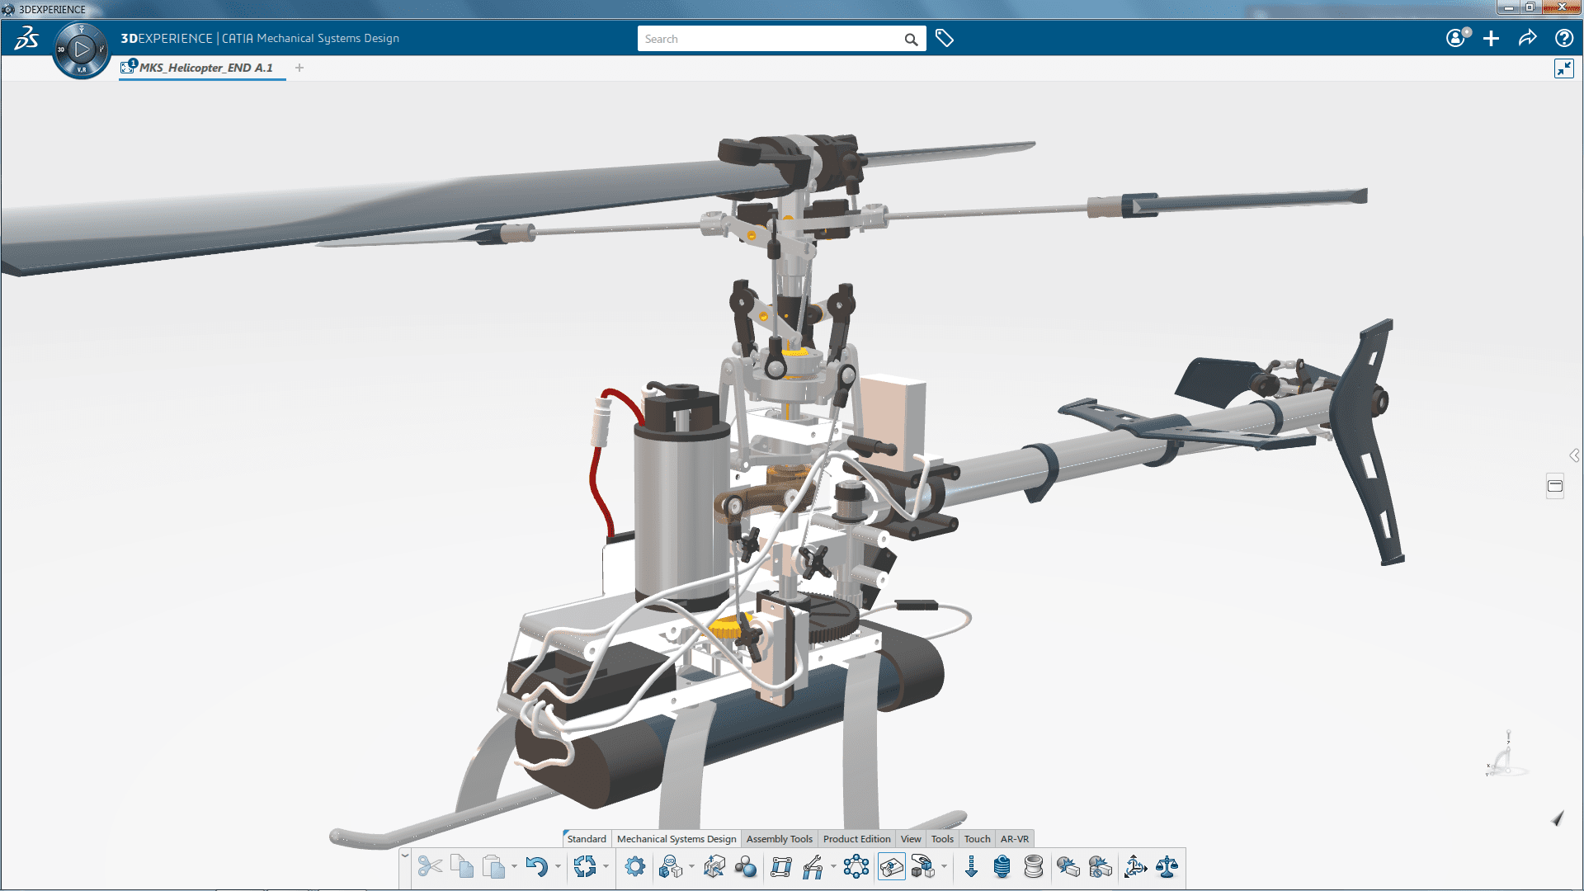
Task: Click the Undo arrow icon
Action: tap(536, 867)
